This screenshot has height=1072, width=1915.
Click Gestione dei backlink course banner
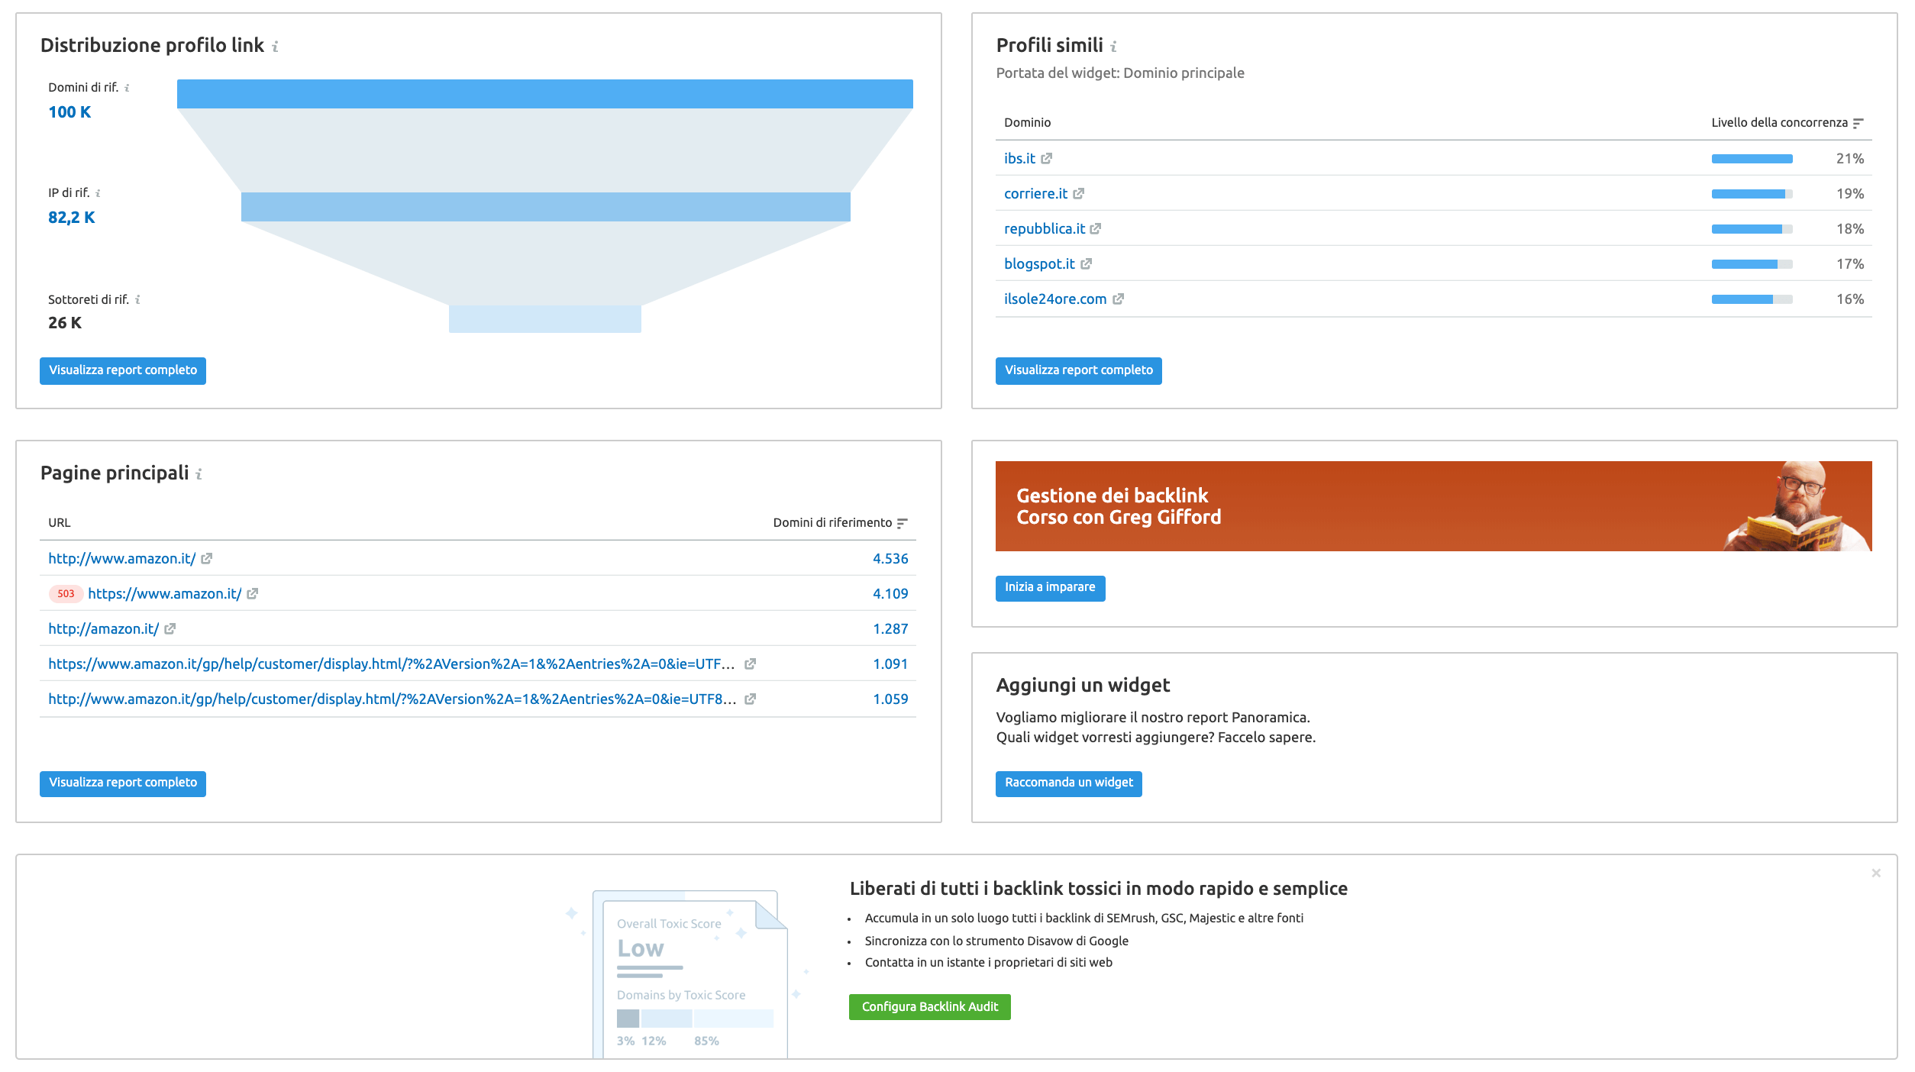coord(1434,506)
